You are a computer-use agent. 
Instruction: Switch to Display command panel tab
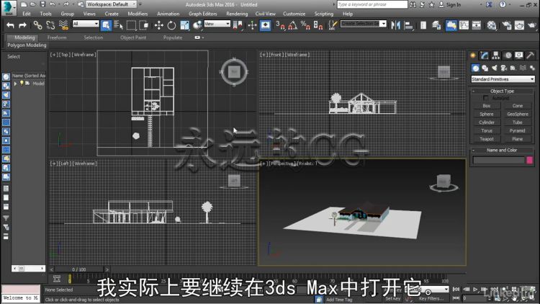point(519,55)
